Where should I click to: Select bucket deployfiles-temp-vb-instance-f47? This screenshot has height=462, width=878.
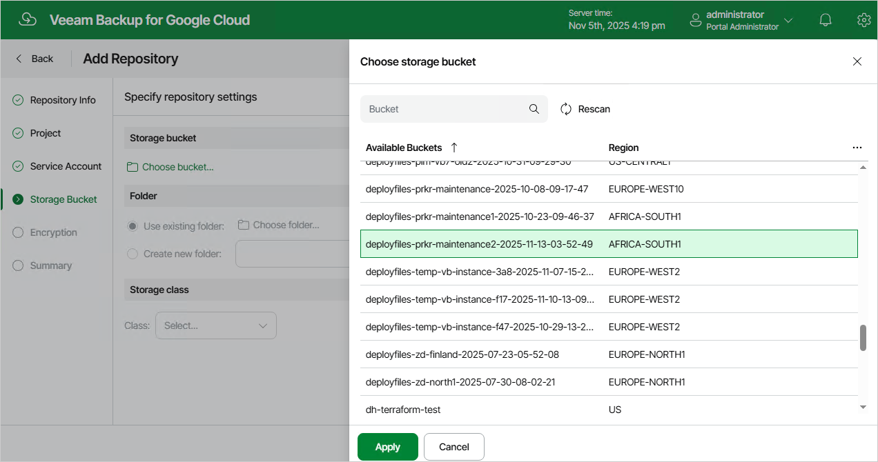coord(609,327)
